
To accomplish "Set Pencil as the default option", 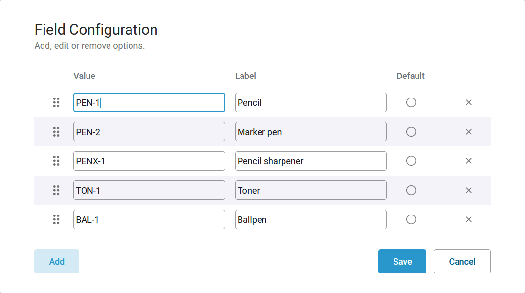I will 411,102.
